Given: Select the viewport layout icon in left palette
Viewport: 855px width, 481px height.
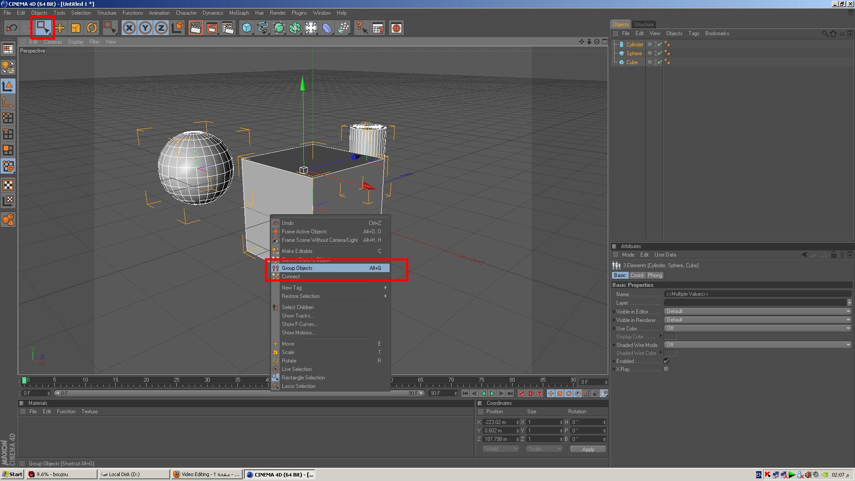Looking at the screenshot, I should [x=8, y=49].
